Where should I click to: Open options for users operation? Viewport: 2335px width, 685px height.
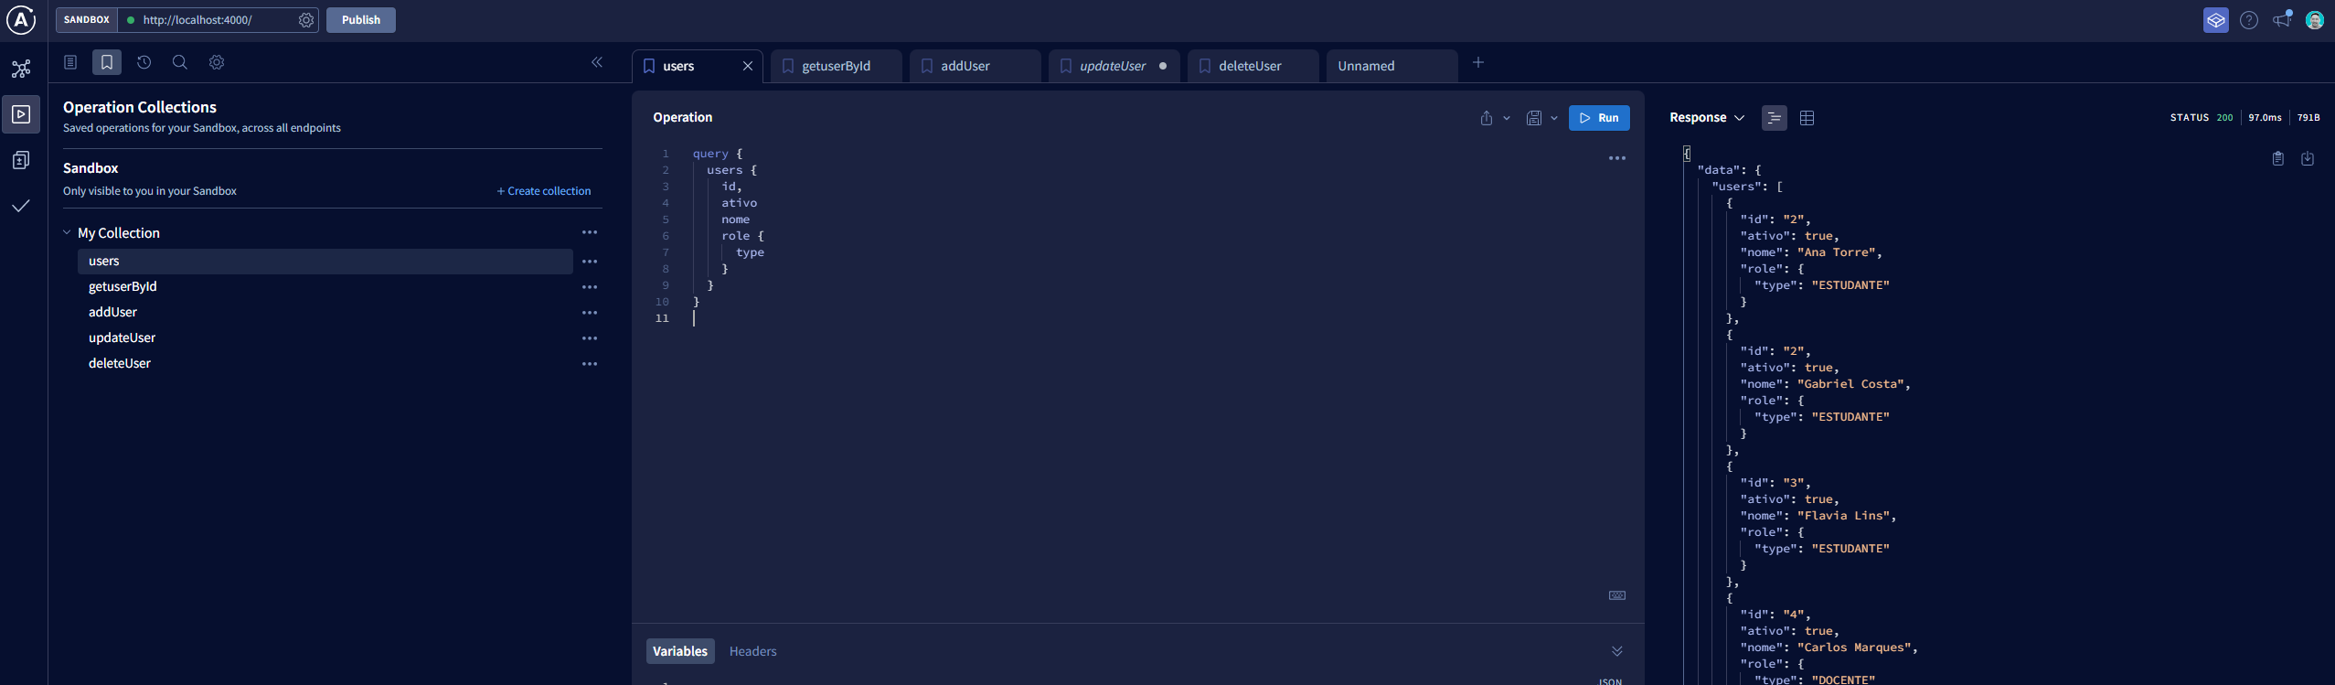point(590,262)
